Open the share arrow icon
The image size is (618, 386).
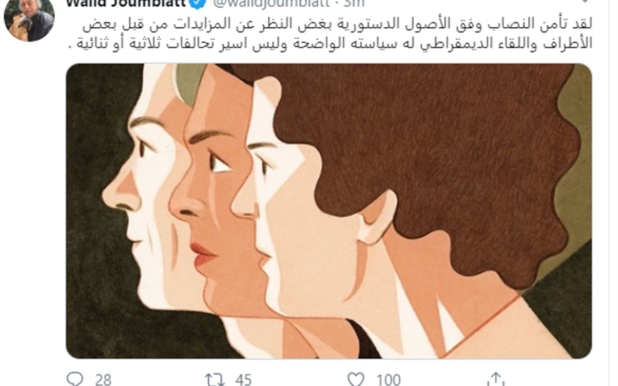click(496, 379)
